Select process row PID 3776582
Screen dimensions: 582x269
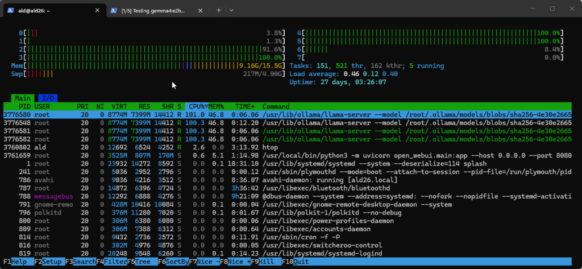pyautogui.click(x=288, y=139)
